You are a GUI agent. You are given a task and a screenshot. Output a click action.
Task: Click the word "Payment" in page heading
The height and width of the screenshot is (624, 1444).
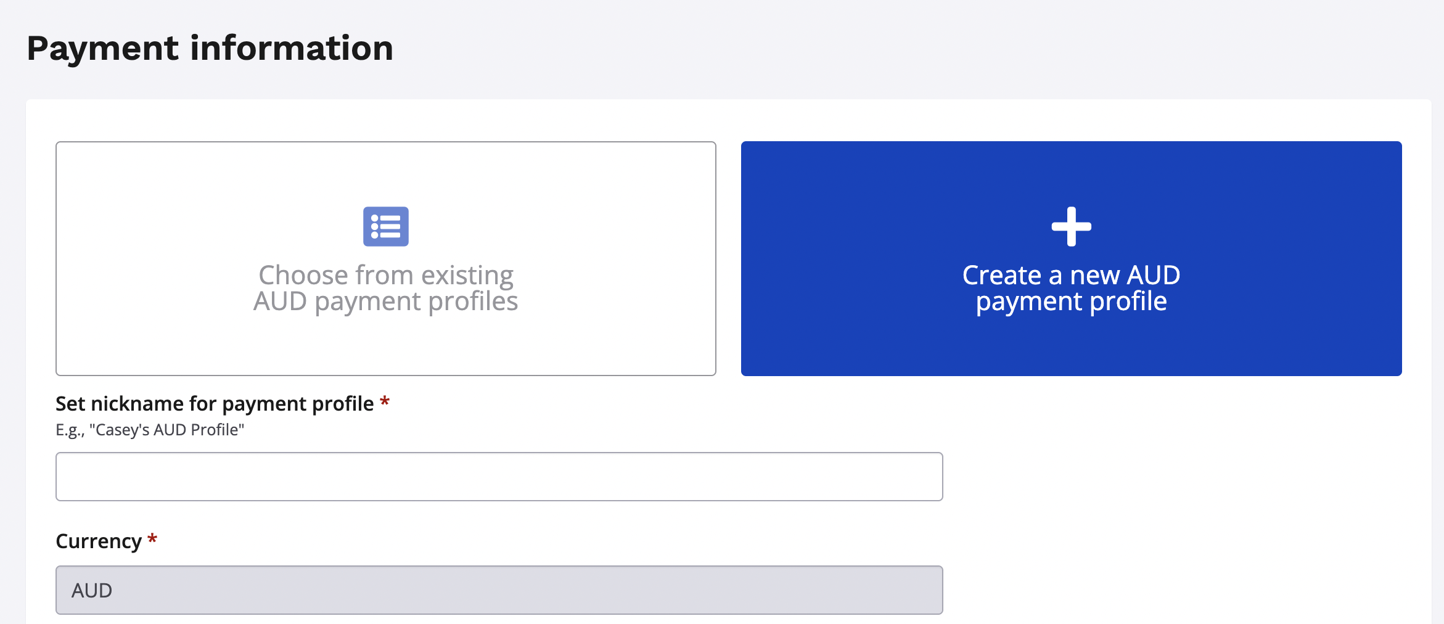[103, 48]
